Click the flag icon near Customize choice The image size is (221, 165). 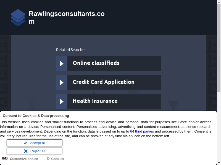click(5, 159)
